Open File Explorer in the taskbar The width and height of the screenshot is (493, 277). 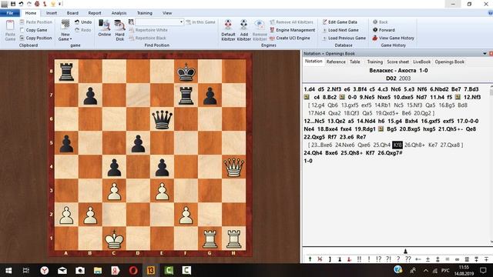coord(98,270)
